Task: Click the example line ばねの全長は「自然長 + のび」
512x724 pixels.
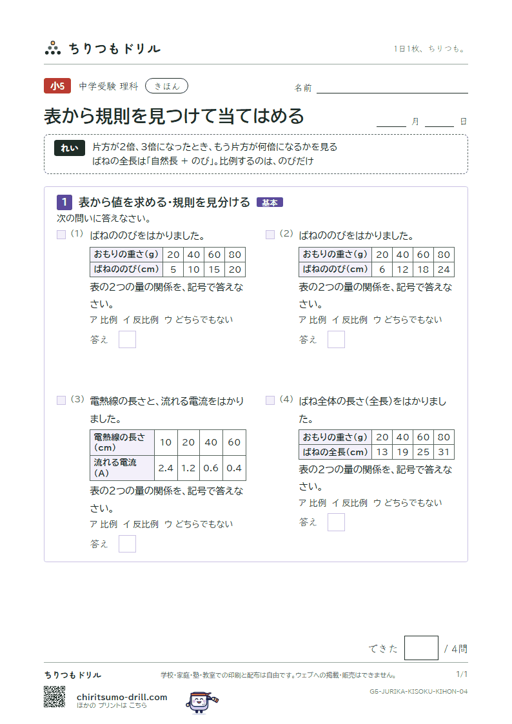Action: pos(202,161)
